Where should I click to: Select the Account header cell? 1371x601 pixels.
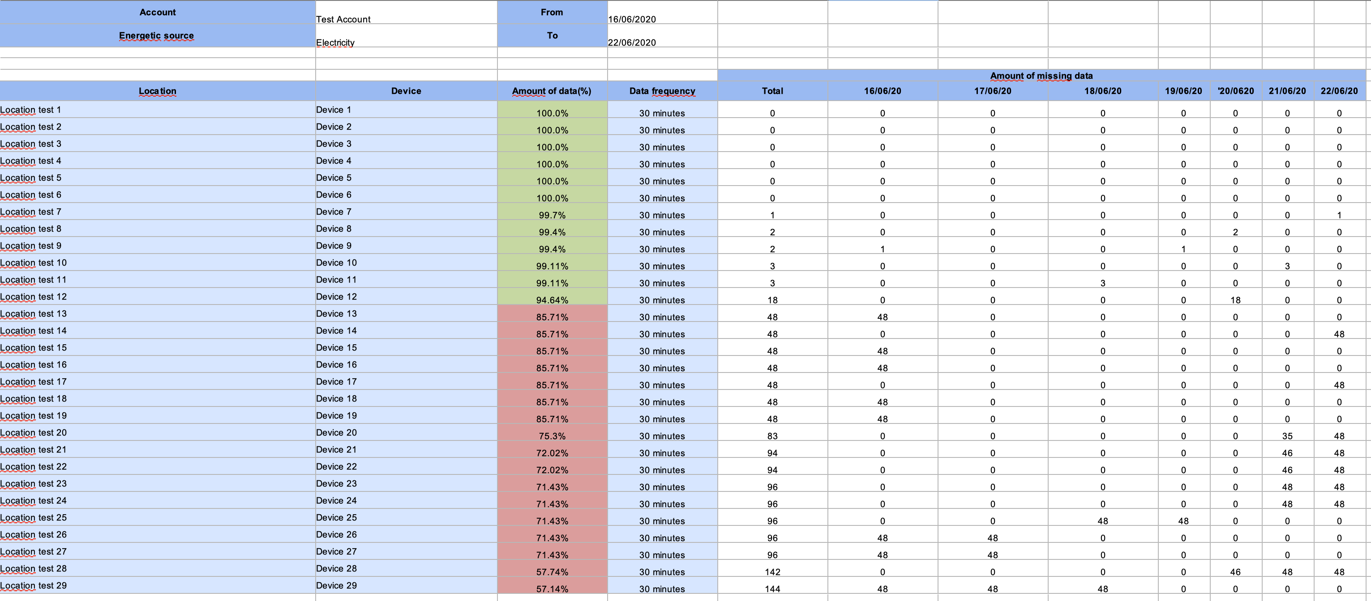[158, 12]
